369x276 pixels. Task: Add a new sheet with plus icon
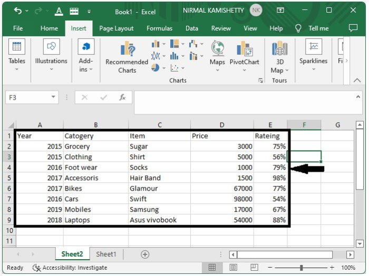145,254
